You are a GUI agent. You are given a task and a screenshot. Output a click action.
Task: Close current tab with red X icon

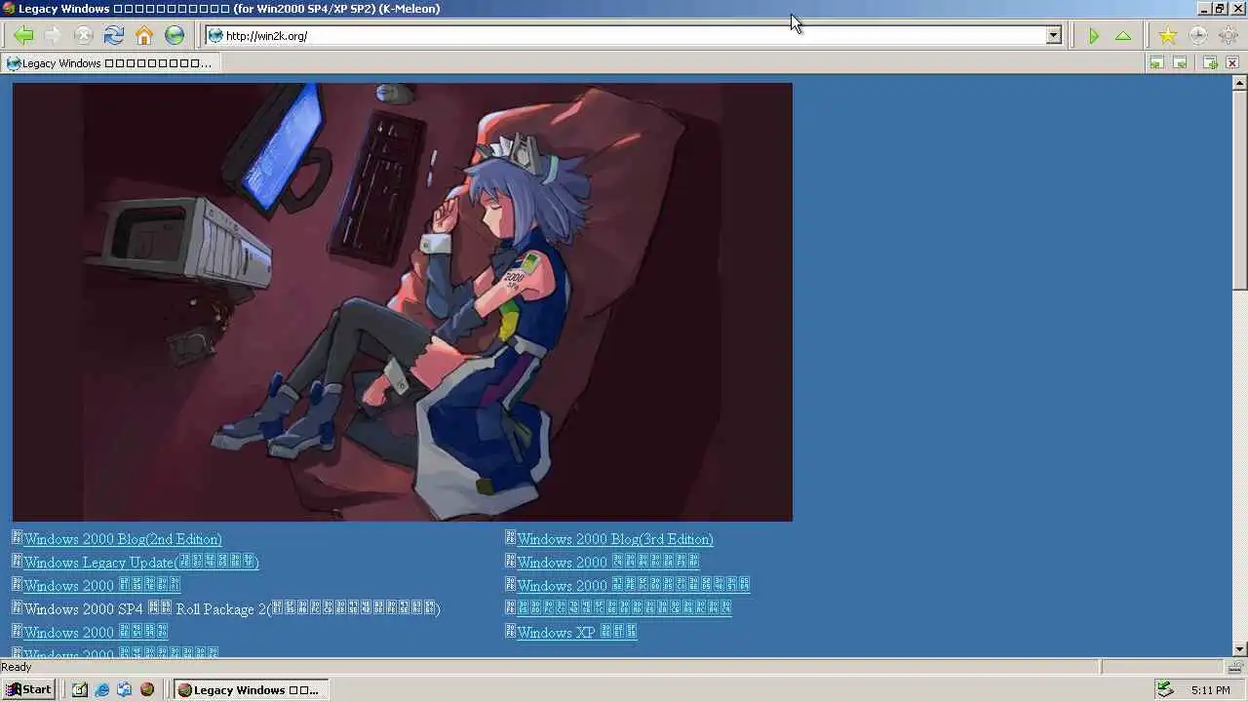pos(1232,63)
